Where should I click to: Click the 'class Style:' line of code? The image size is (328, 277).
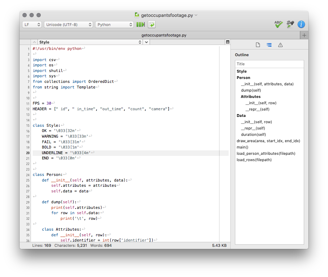pos(46,125)
